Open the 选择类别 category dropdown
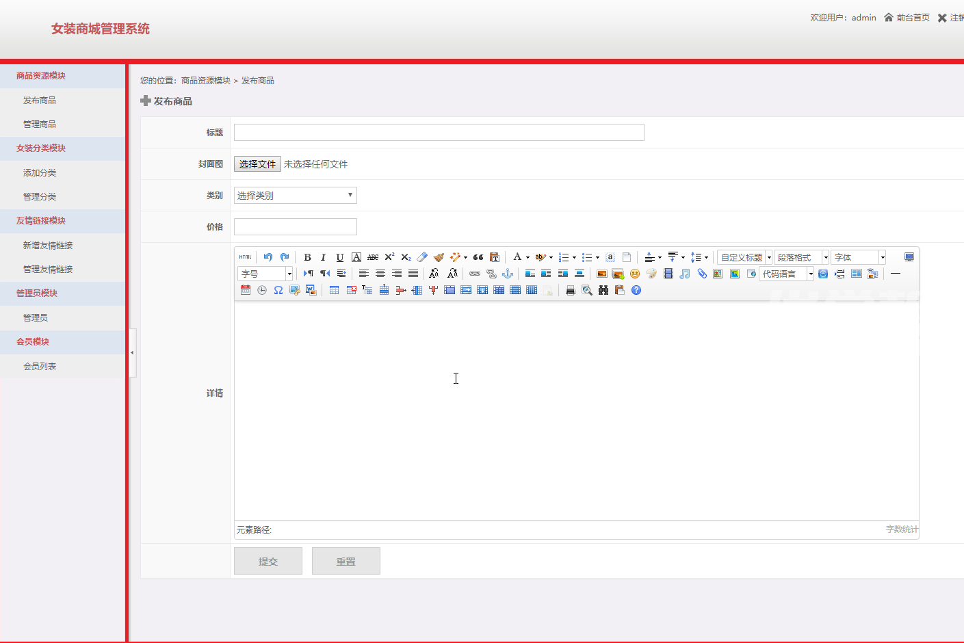Viewport: 964px width, 643px height. (295, 196)
